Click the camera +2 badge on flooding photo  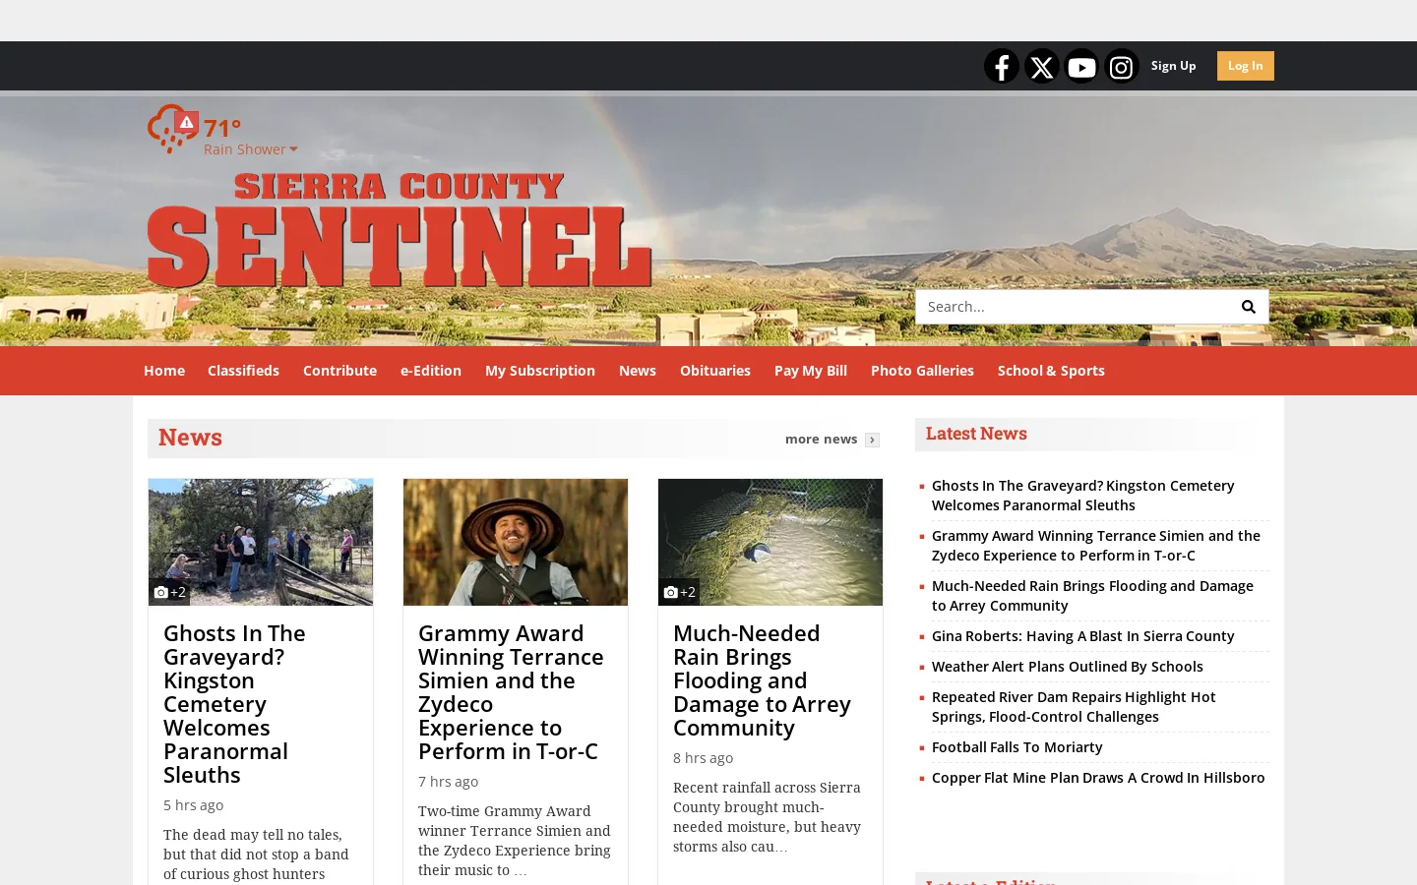[x=679, y=592]
